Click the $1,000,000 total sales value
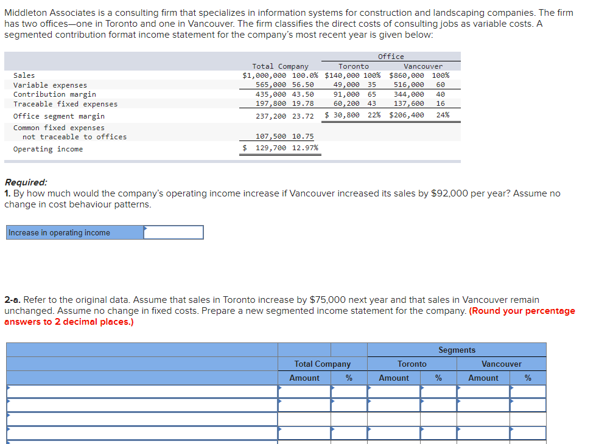This screenshot has width=613, height=444. [x=264, y=75]
